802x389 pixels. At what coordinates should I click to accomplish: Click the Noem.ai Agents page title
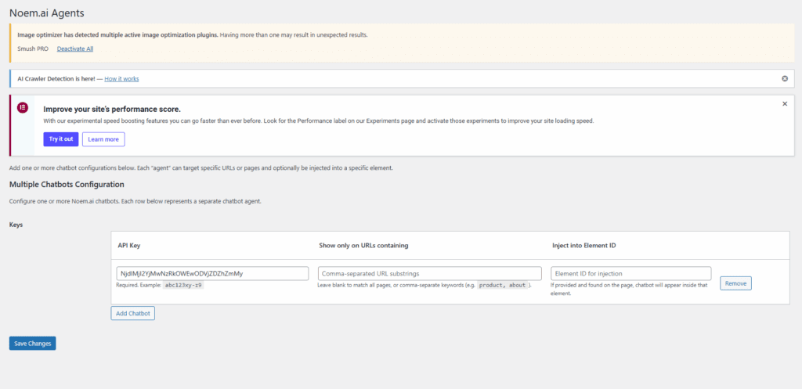click(x=46, y=13)
